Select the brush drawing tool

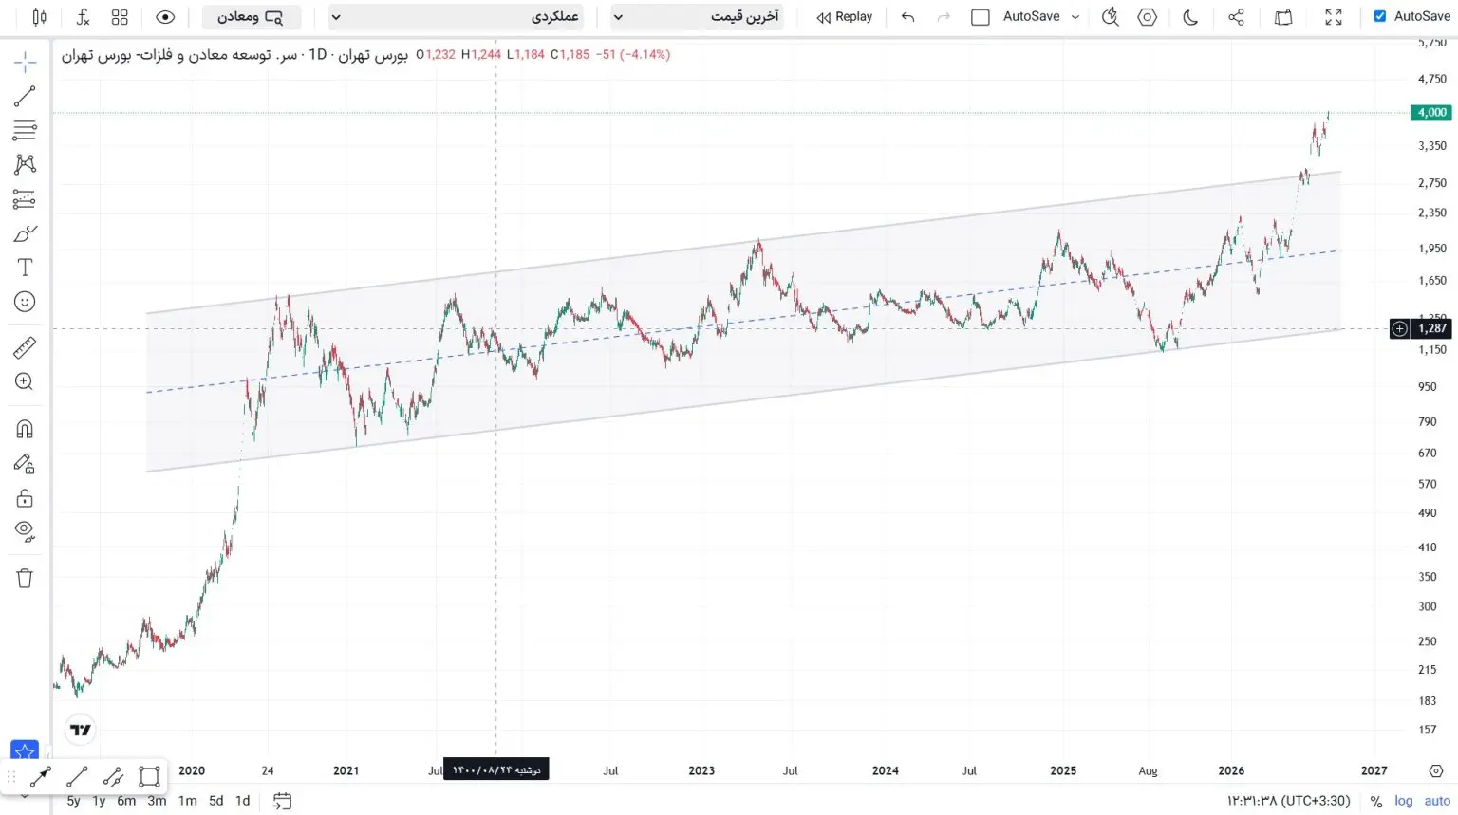pos(25,233)
